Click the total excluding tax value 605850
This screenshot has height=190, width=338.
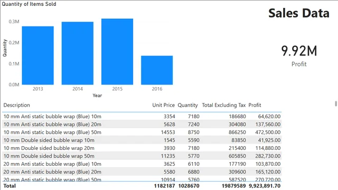coord(237,156)
